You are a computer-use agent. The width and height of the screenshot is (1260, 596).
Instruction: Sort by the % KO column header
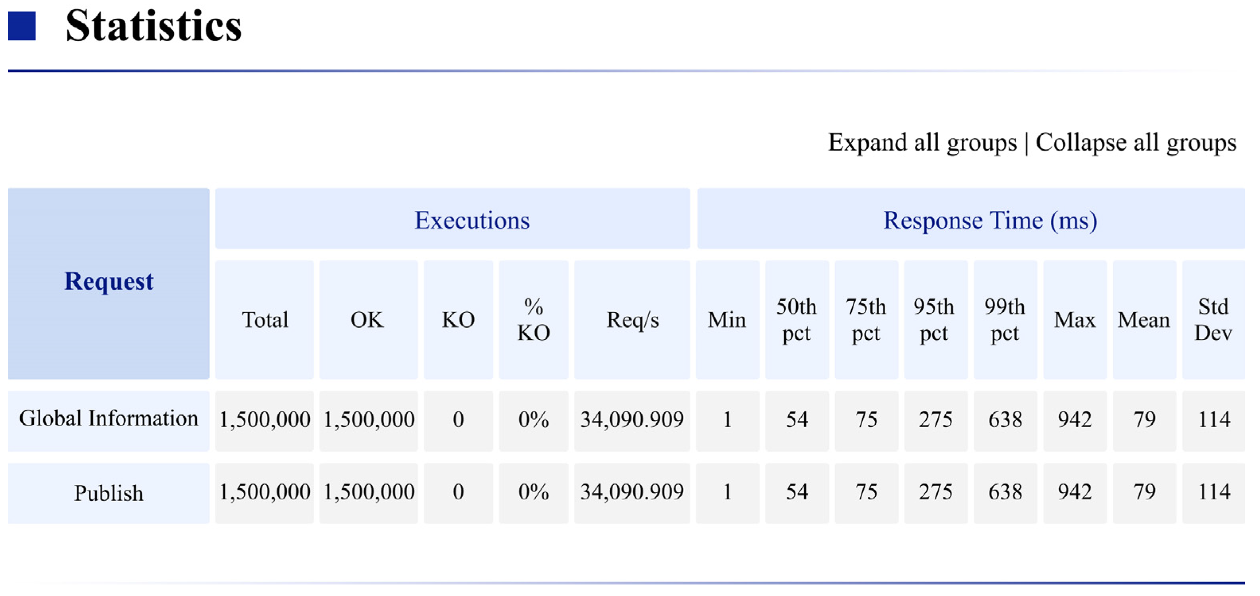534,320
